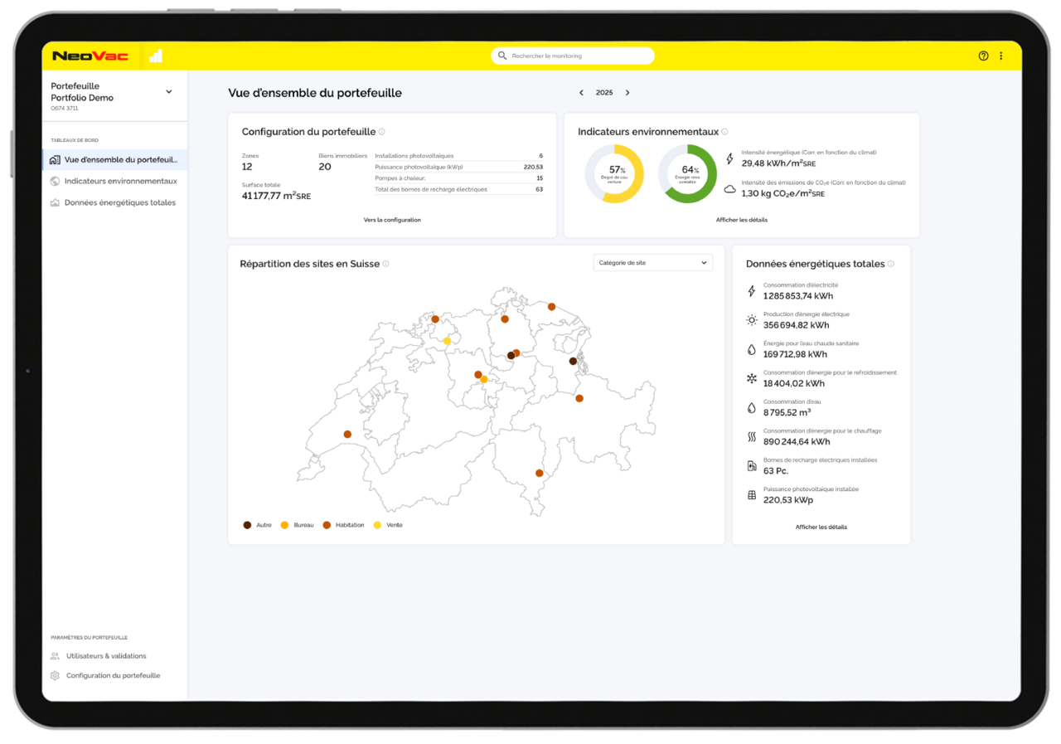
Task: Open Indicateurs environnementaux in sidebar
Action: click(120, 181)
